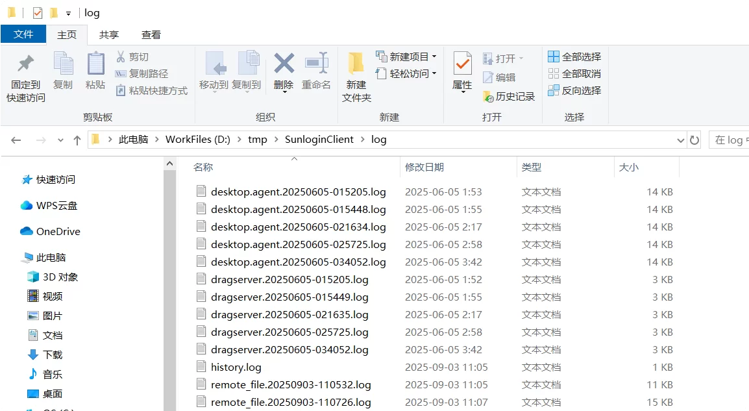Navigate to SunloginClient in breadcrumb path

[319, 140]
